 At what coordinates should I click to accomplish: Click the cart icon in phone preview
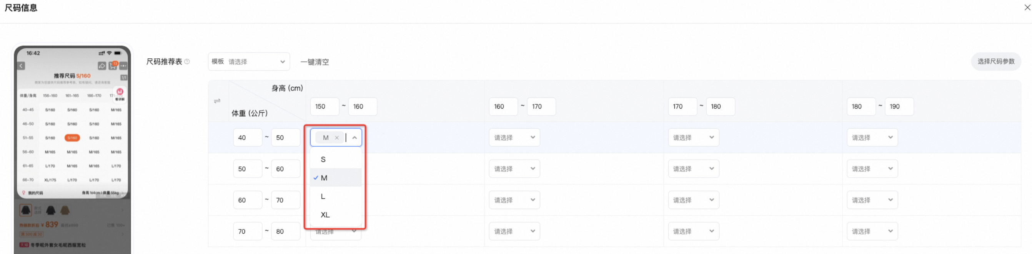(x=113, y=65)
